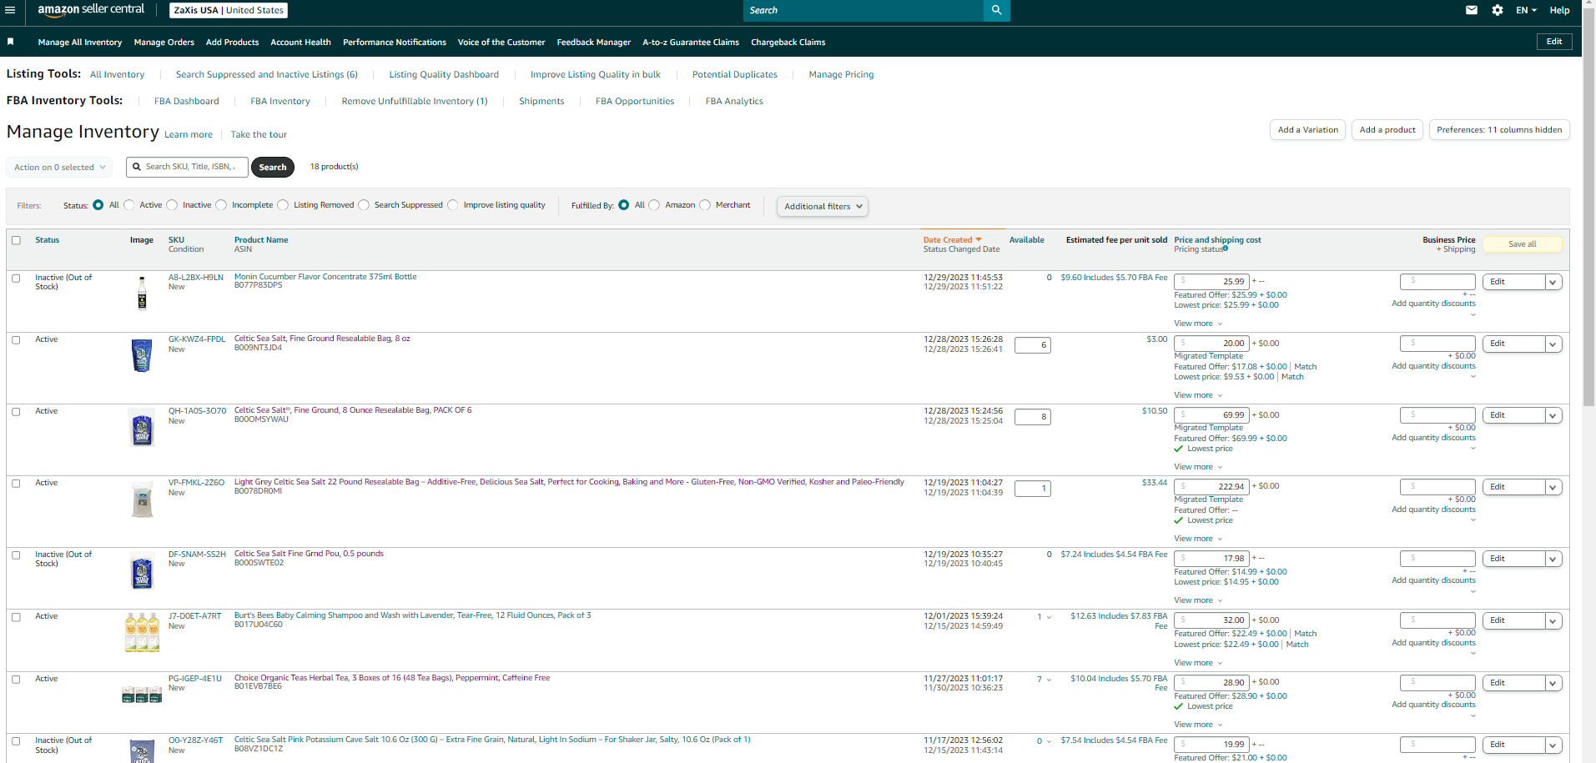Open Edit dropdown arrow for QH-1A0S-3O7O row

(x=1553, y=415)
